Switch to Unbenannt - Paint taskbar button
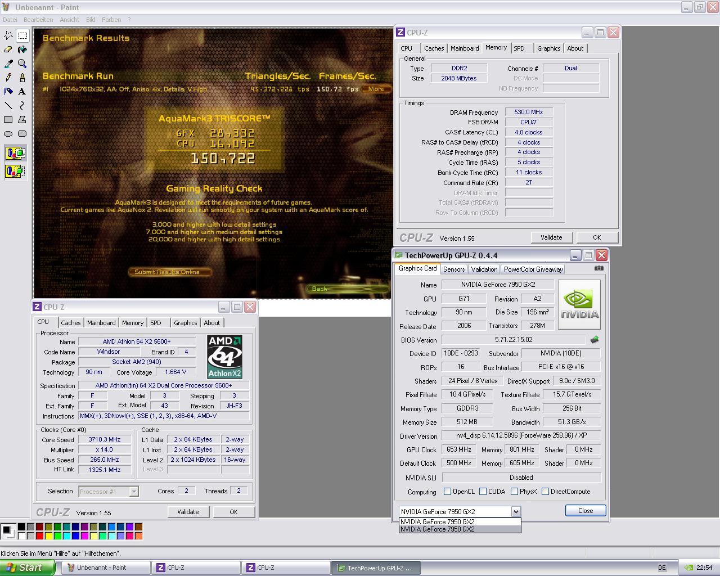The image size is (720, 576). point(106,568)
